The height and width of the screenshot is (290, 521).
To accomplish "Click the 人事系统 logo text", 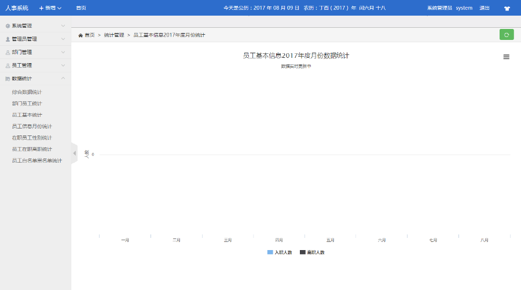I will point(17,8).
